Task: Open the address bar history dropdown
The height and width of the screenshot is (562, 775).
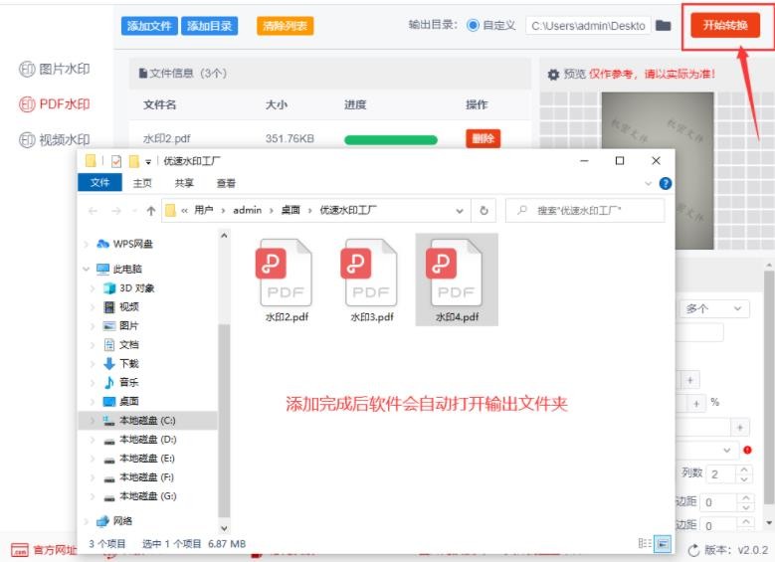Action: click(460, 211)
